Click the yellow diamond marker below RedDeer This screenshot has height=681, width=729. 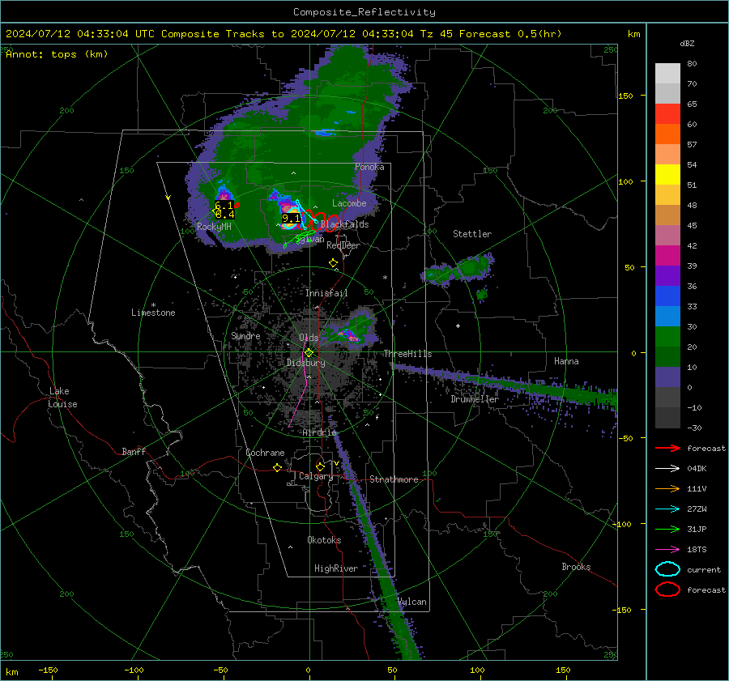(x=334, y=263)
